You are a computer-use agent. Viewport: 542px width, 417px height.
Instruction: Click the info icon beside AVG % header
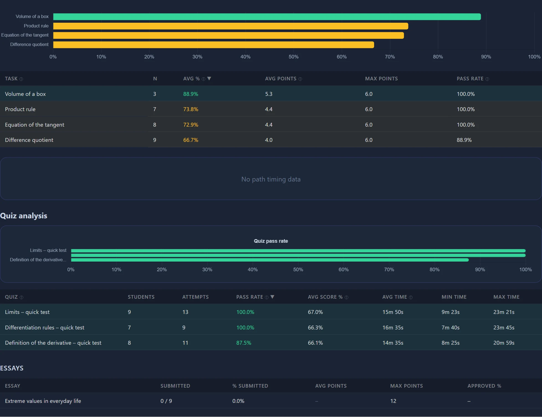click(x=203, y=79)
